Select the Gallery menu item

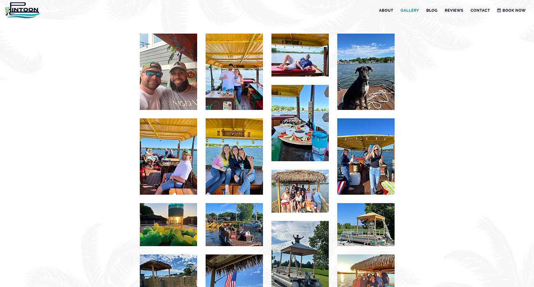(x=410, y=10)
